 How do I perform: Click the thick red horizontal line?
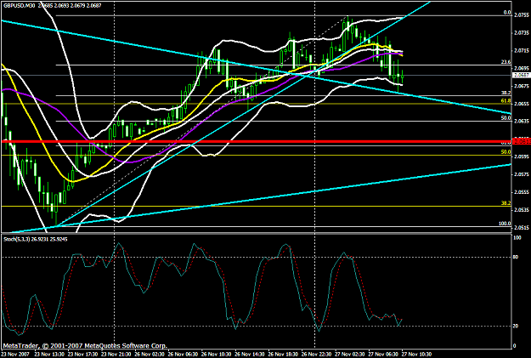[256, 141]
